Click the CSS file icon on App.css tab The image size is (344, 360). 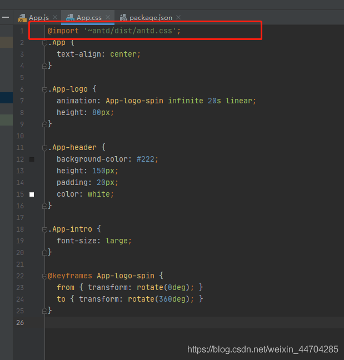pos(70,18)
